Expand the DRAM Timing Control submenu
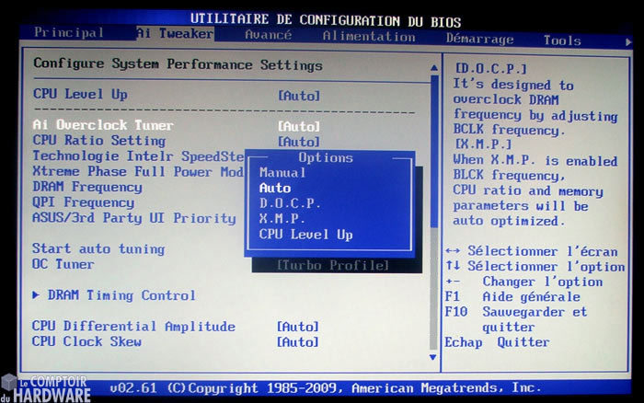This screenshot has width=644, height=403. (x=114, y=295)
